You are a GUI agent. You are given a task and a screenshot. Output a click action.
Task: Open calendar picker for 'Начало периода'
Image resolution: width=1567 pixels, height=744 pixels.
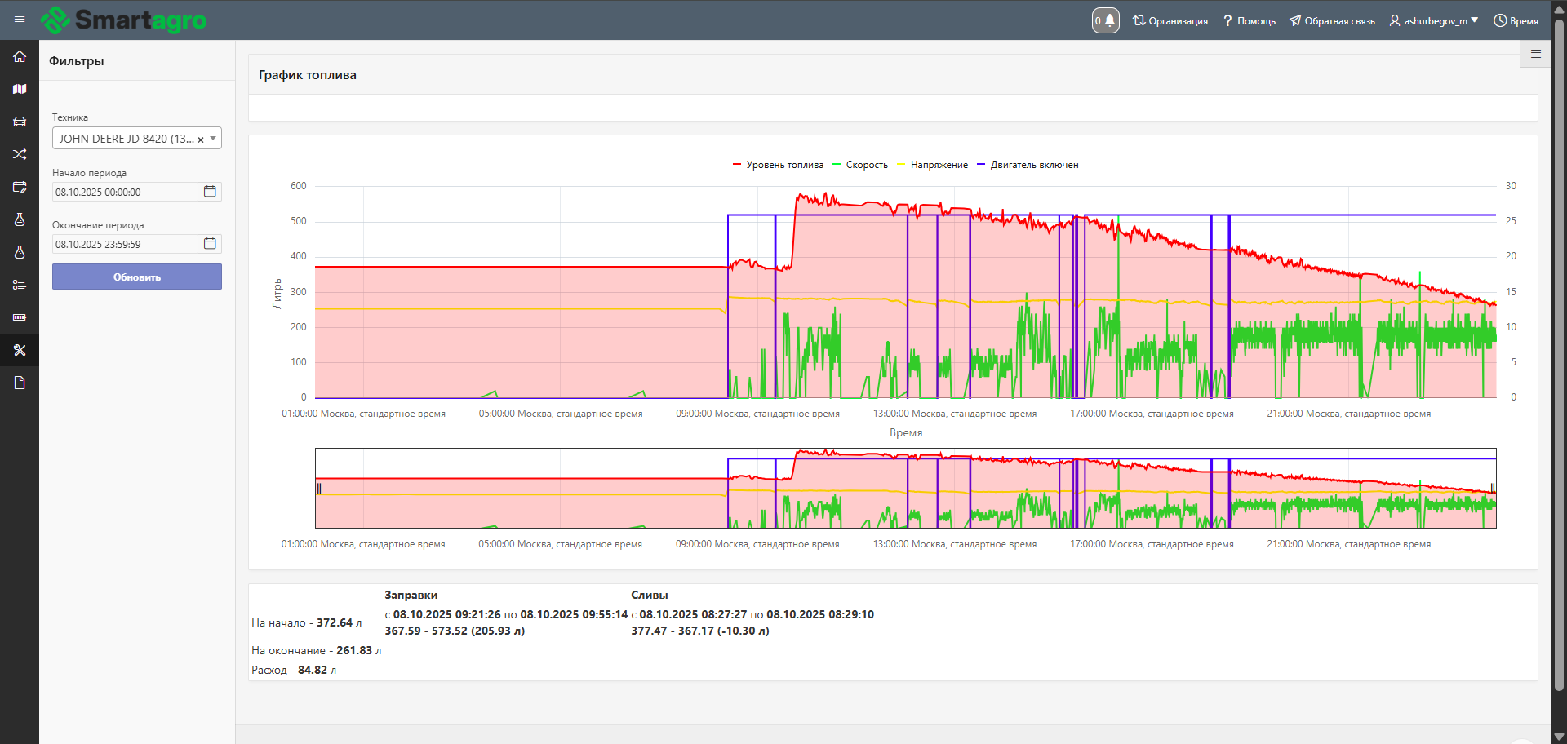click(x=210, y=192)
